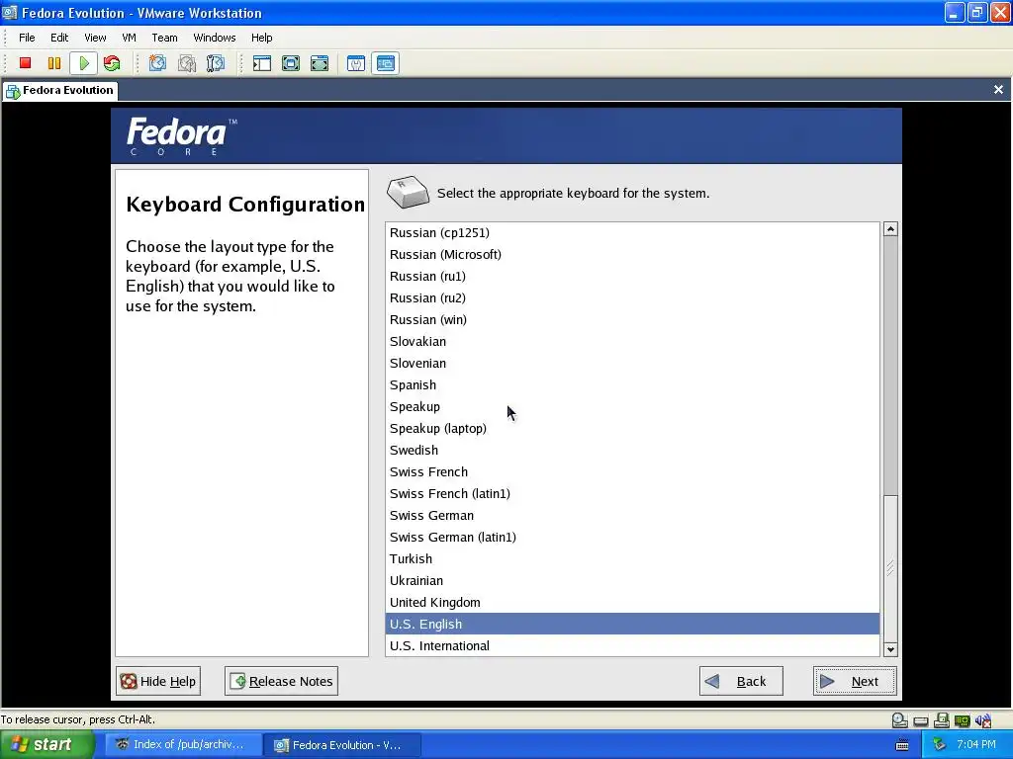The image size is (1013, 759).
Task: Enter full screen mode icon
Action: (320, 63)
